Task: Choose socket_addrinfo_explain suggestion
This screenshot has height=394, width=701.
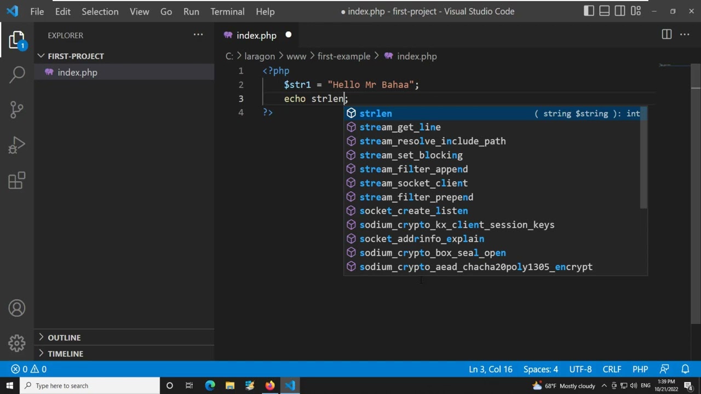Action: point(492,239)
